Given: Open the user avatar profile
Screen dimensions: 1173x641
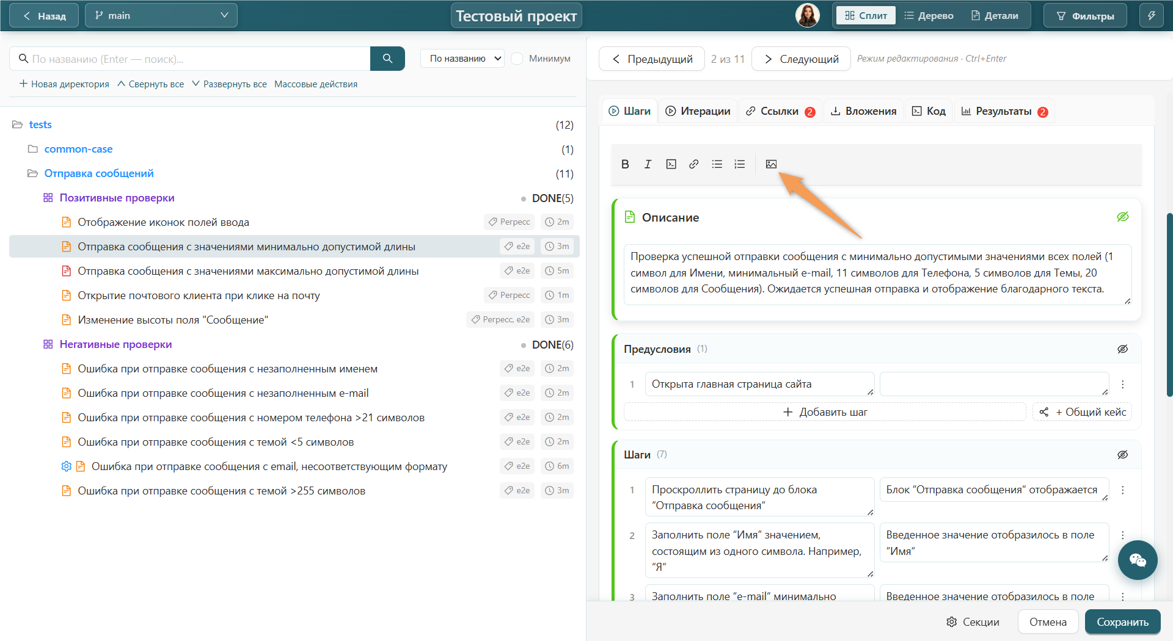Looking at the screenshot, I should click(x=807, y=15).
